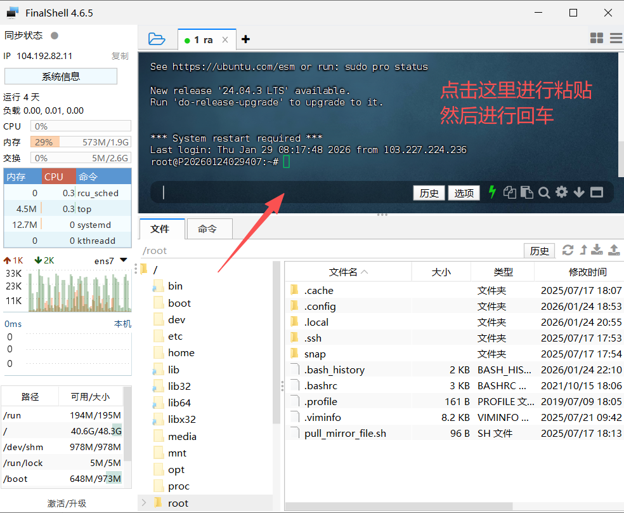Select the CPU tab in process panel

(54, 176)
